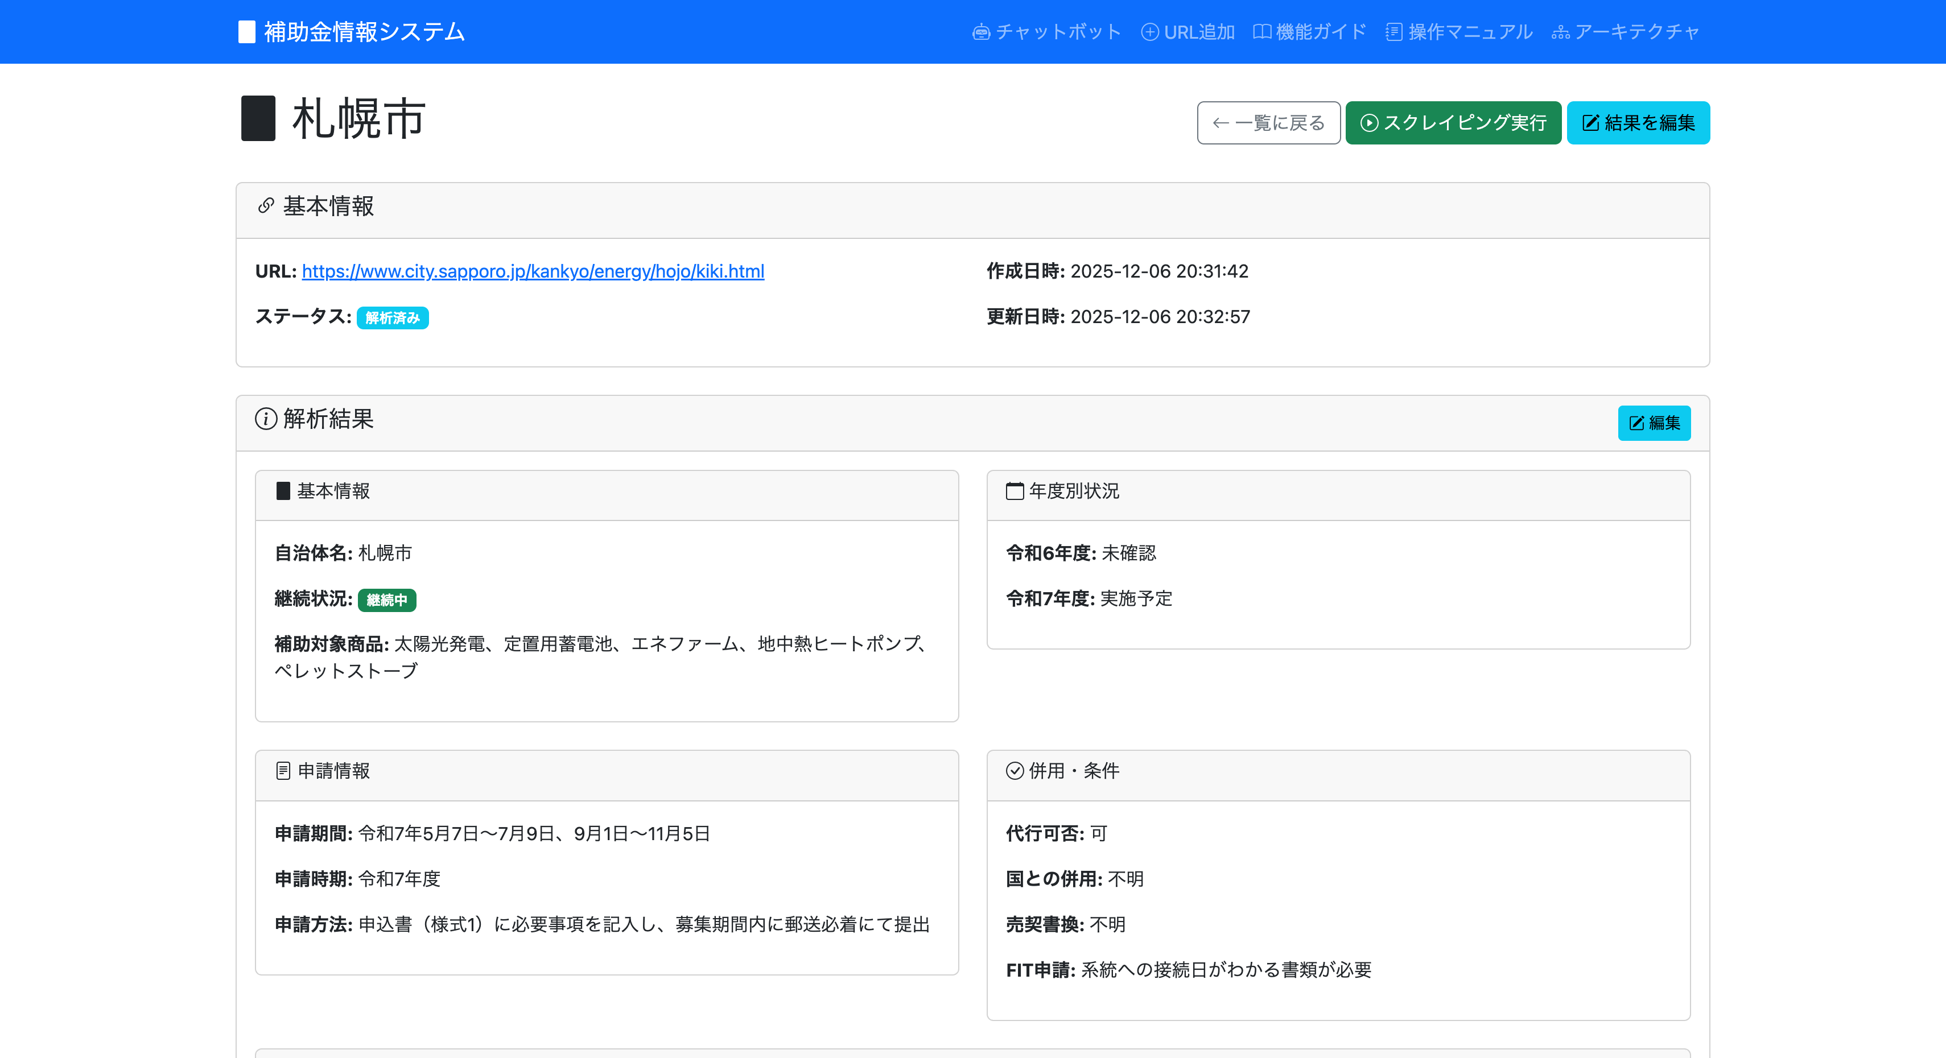Click the 解析済み status badge
The image size is (1946, 1058).
[392, 318]
